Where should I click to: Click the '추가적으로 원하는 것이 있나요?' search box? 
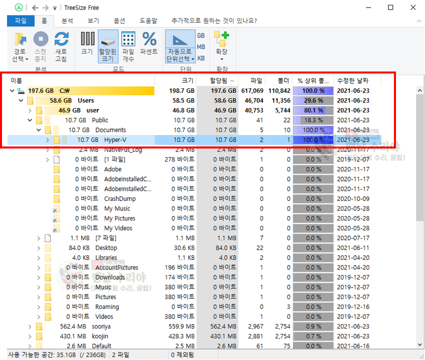[x=214, y=20]
